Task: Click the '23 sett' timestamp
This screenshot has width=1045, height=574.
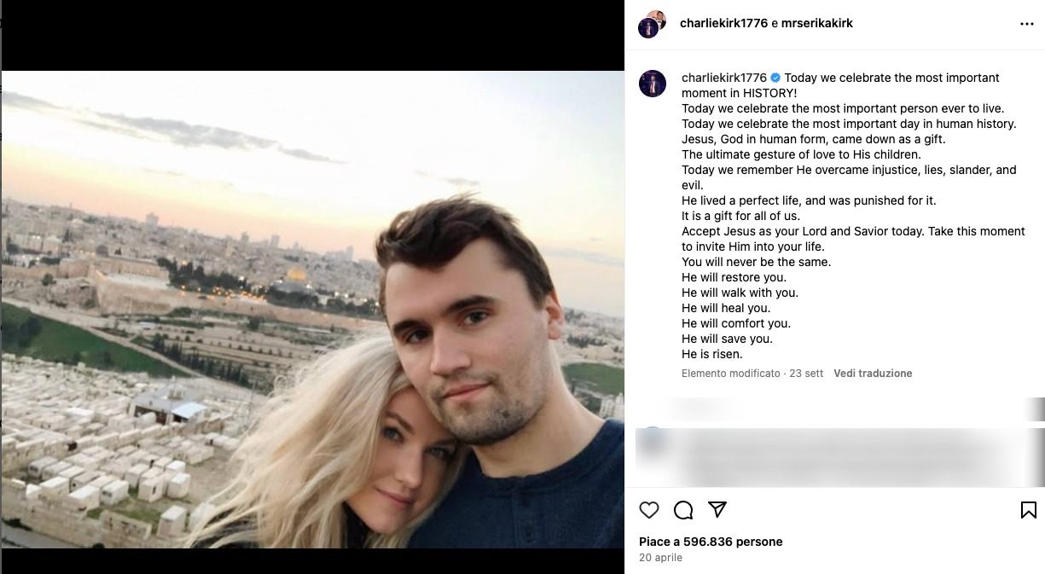Action: coord(806,374)
